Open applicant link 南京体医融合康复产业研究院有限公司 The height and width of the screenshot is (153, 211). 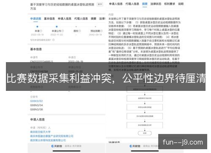tap(52, 136)
